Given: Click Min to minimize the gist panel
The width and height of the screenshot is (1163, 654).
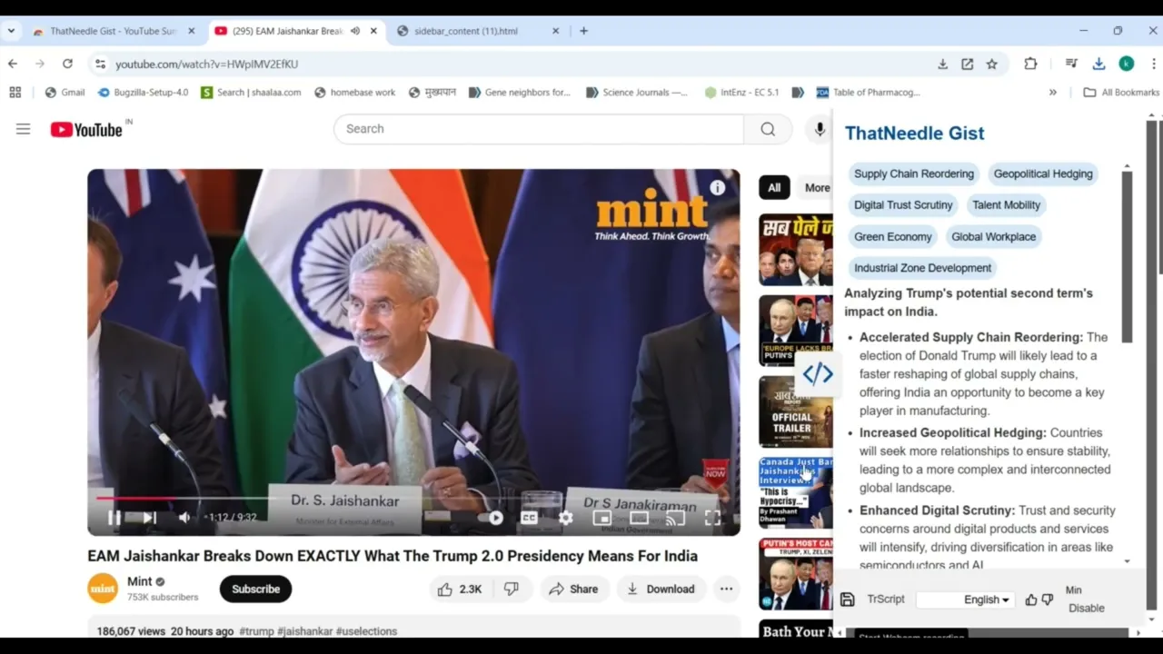Looking at the screenshot, I should pyautogui.click(x=1073, y=590).
